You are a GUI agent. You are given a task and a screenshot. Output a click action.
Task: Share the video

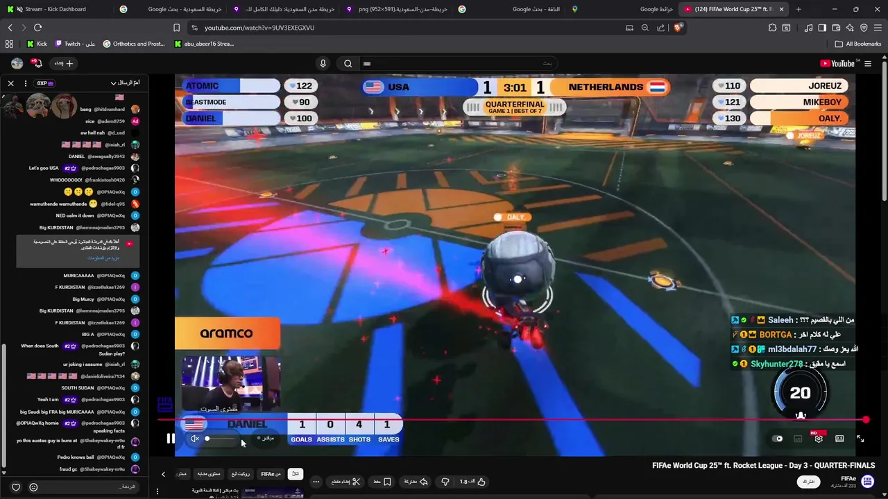tap(416, 482)
